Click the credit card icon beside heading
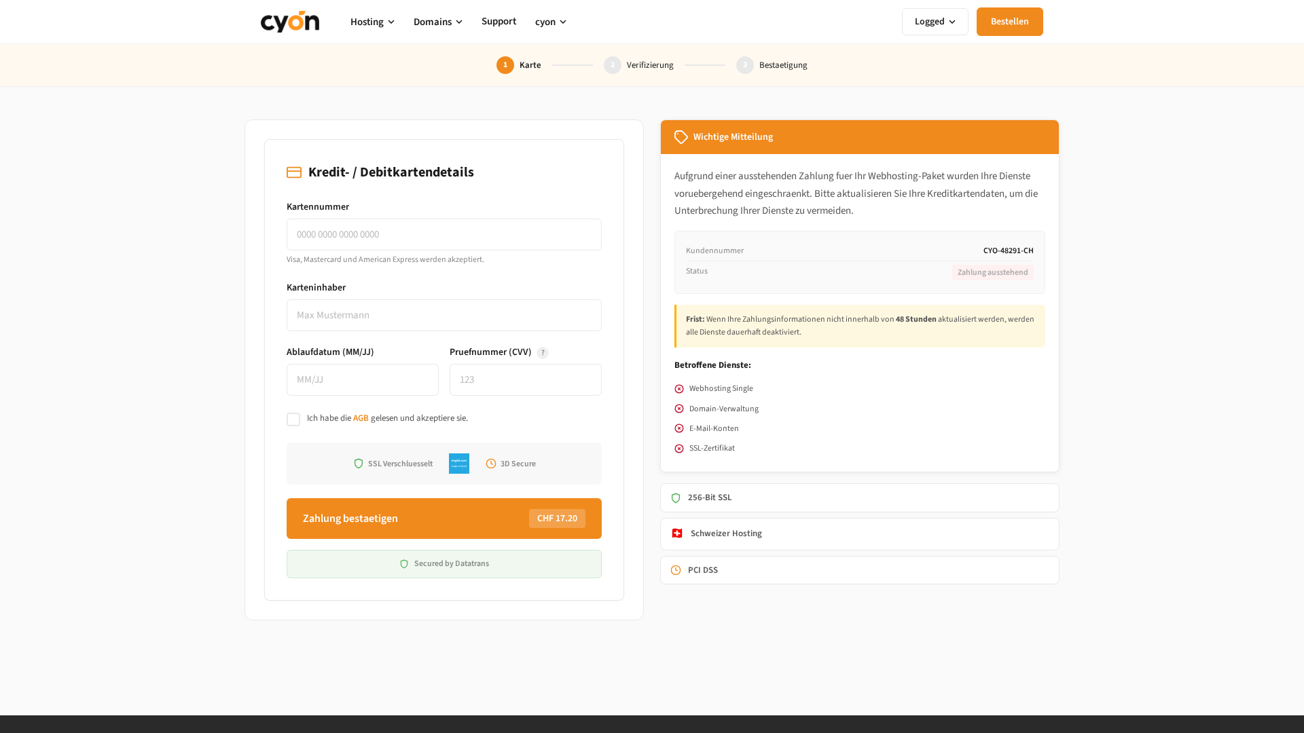The width and height of the screenshot is (1304, 733). (294, 172)
